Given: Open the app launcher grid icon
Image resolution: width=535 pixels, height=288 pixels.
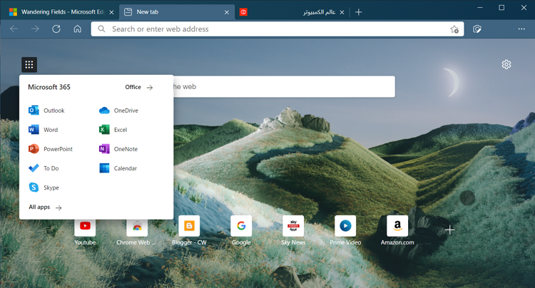Looking at the screenshot, I should [29, 64].
